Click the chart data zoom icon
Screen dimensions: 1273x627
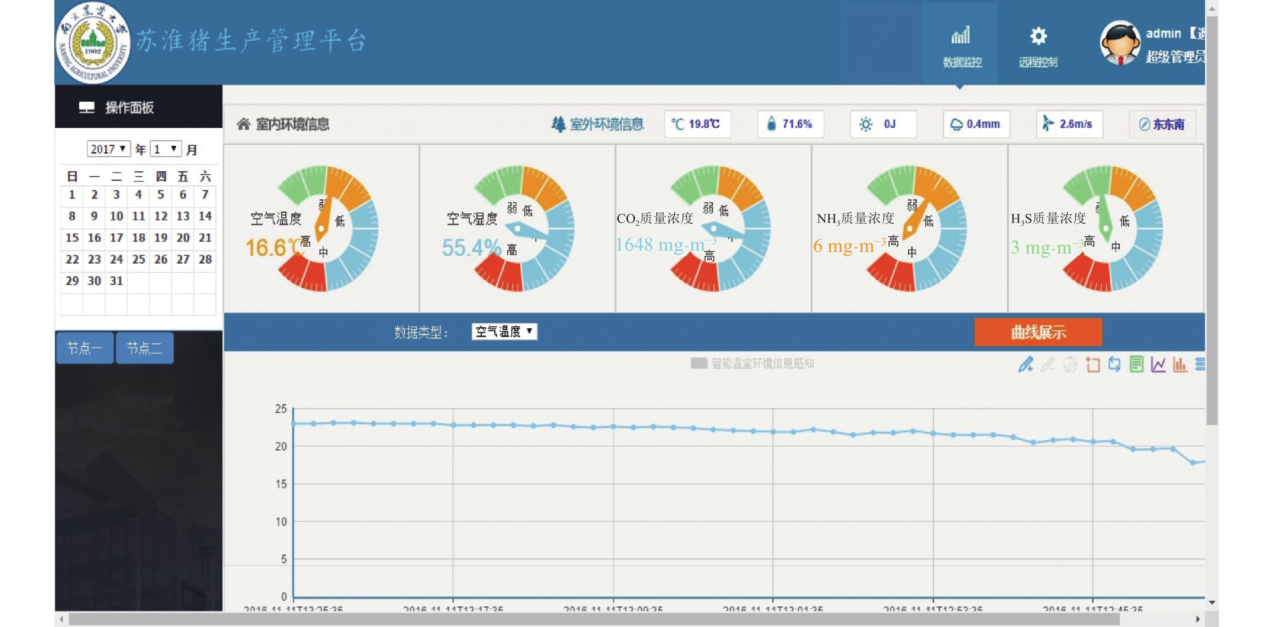[1093, 364]
